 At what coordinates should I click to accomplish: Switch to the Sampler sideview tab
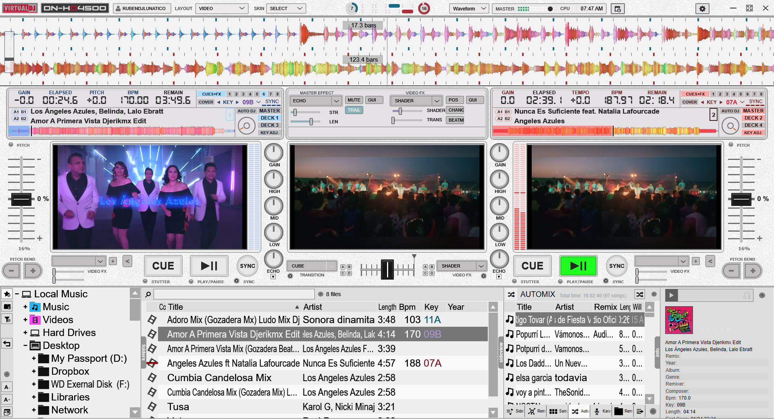click(558, 411)
